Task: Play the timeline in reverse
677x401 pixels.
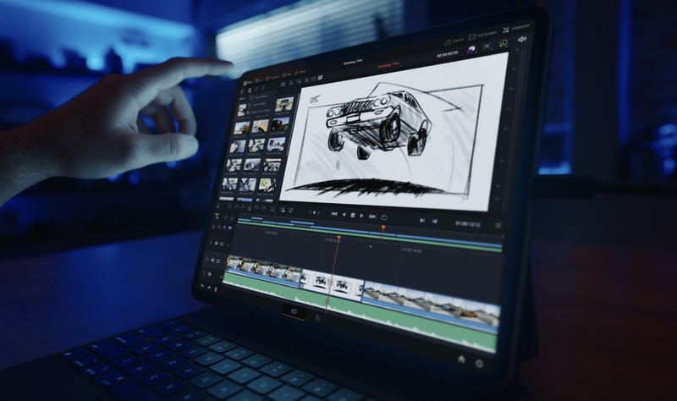Action: pos(344,215)
